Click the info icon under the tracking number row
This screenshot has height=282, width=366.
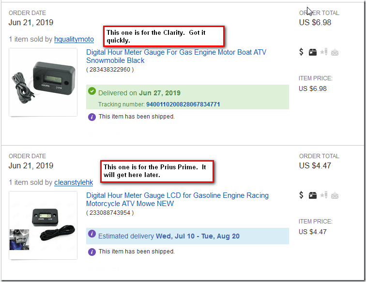(92, 117)
